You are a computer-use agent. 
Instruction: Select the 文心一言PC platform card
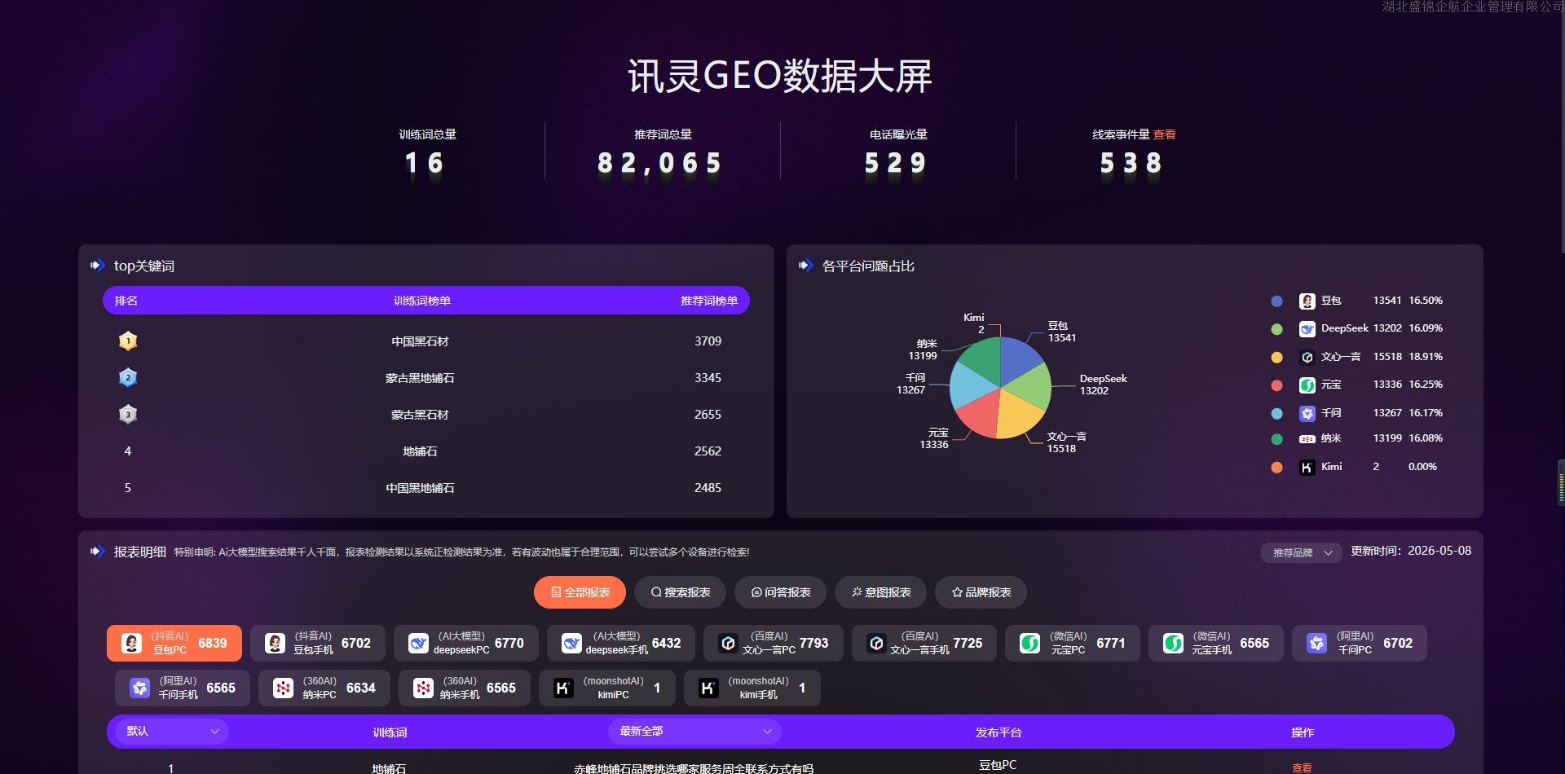[x=774, y=643]
